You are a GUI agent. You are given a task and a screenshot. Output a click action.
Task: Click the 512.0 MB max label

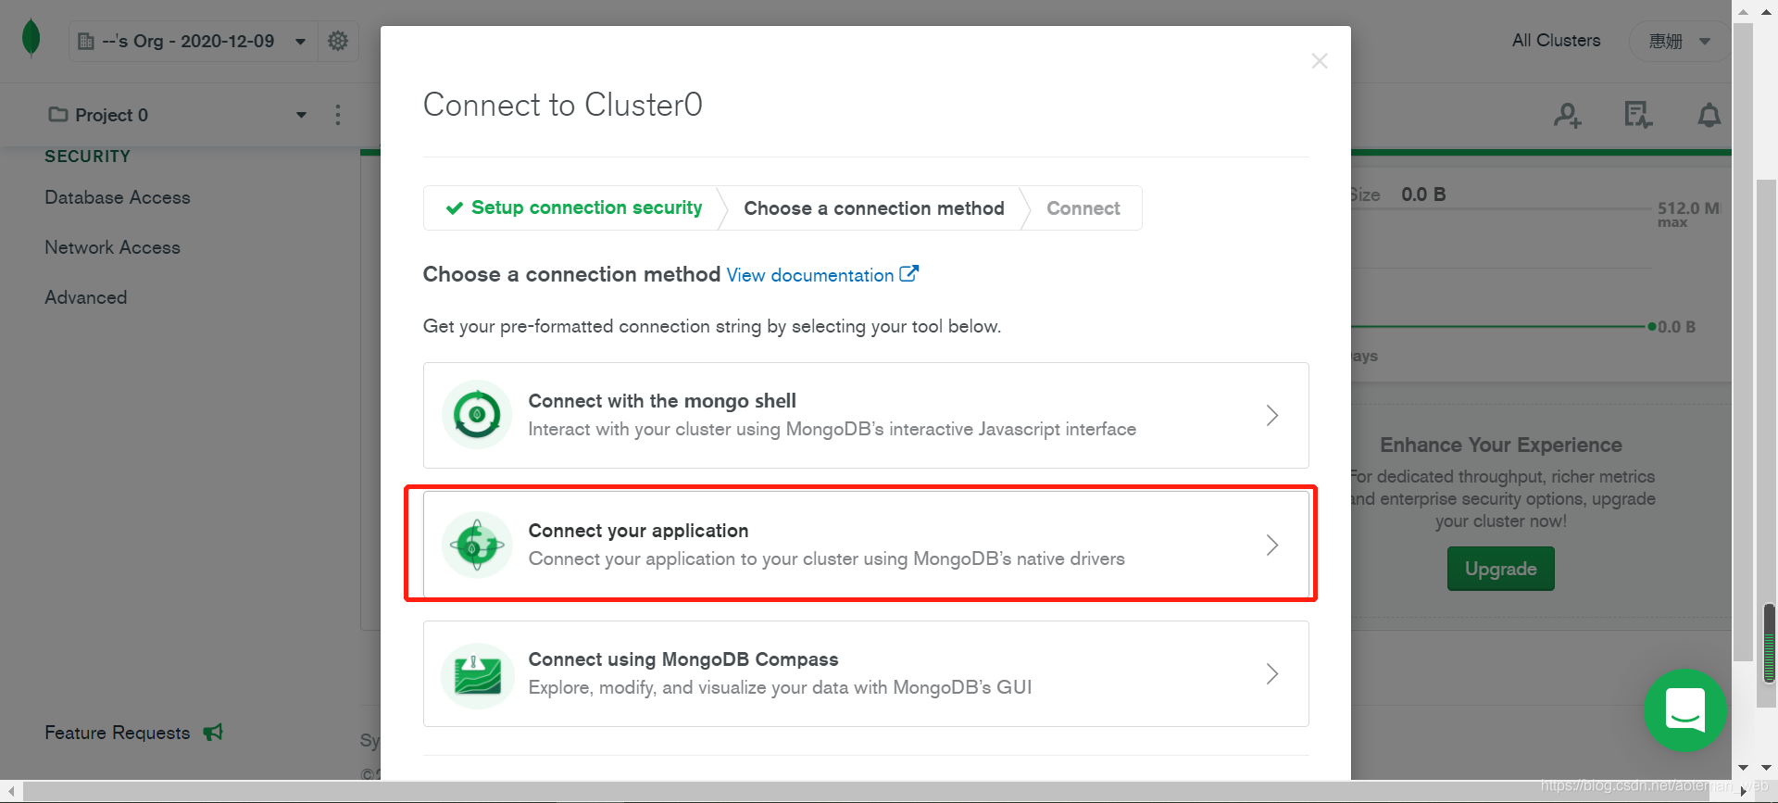point(1688,214)
